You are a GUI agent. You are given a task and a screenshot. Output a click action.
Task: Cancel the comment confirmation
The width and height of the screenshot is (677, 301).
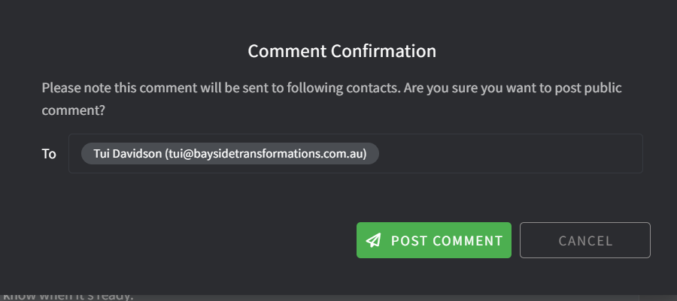click(584, 241)
